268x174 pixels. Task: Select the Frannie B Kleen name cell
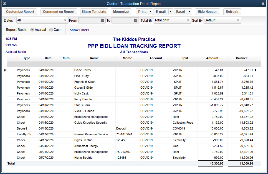pos(85,82)
